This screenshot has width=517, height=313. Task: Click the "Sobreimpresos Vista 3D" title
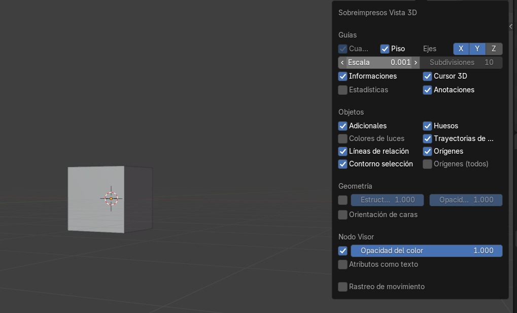[x=377, y=13]
